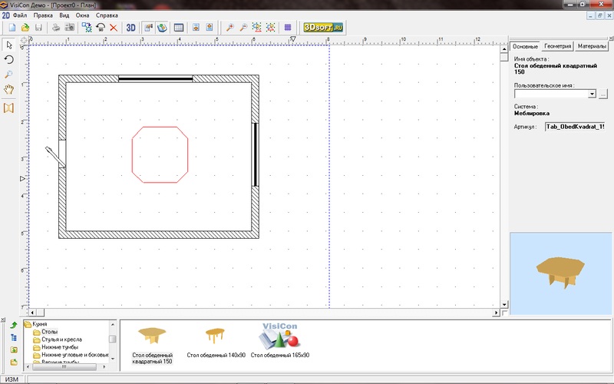Open a project with the folder icon
This screenshot has width=614, height=384.
(25, 28)
